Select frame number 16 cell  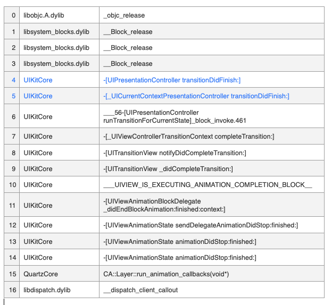point(12,290)
